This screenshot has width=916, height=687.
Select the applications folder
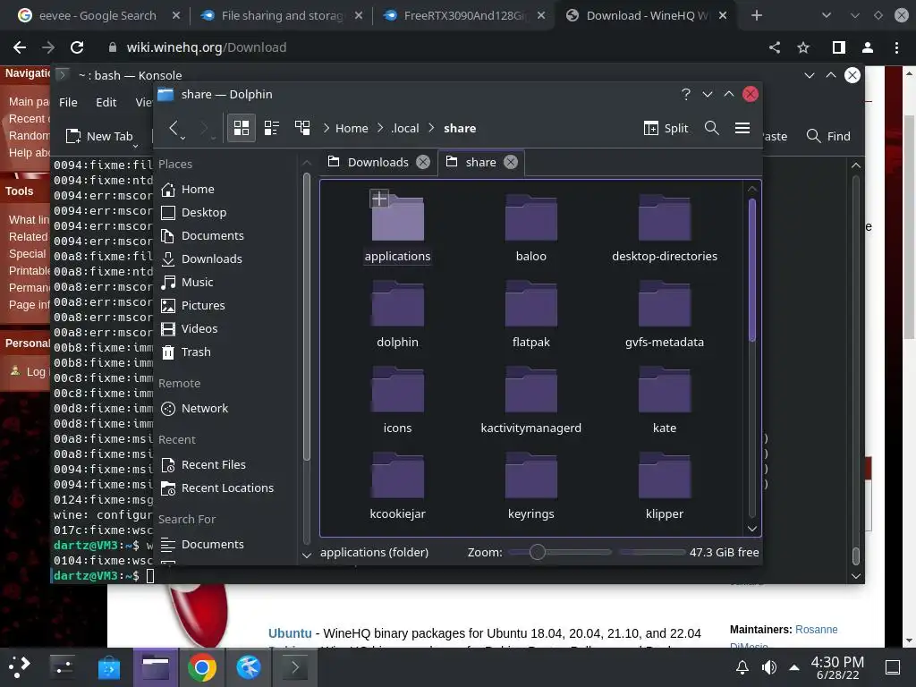pos(397,228)
